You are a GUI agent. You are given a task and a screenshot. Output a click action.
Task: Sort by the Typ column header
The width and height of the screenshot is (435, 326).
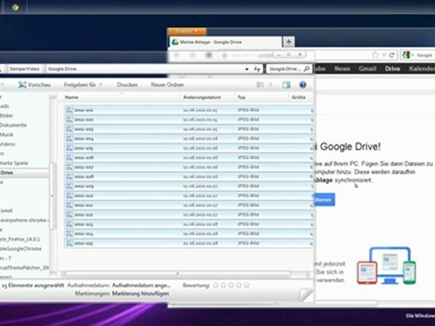click(241, 97)
